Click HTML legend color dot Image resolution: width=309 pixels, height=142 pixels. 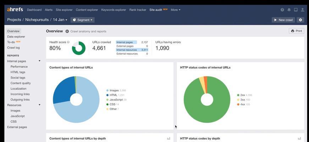pos(107,95)
